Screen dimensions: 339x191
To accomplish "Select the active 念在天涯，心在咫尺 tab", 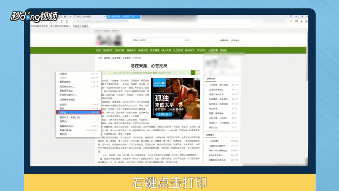I will point(123,16).
